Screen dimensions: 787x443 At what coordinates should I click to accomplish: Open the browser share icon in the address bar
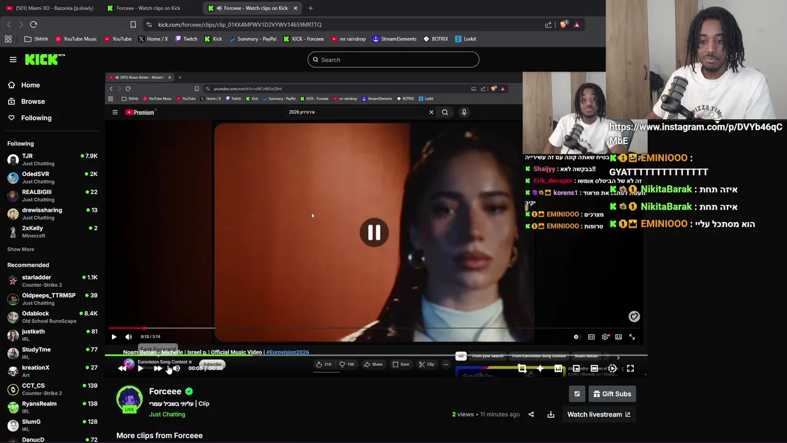(x=548, y=25)
